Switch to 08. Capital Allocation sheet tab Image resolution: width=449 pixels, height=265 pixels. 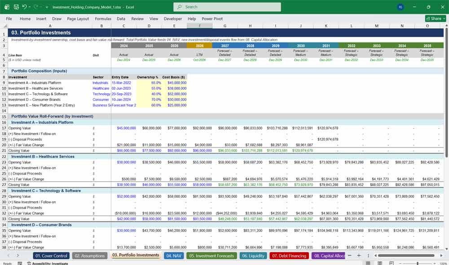tap(329, 256)
